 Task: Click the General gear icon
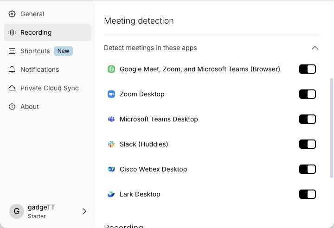12,14
